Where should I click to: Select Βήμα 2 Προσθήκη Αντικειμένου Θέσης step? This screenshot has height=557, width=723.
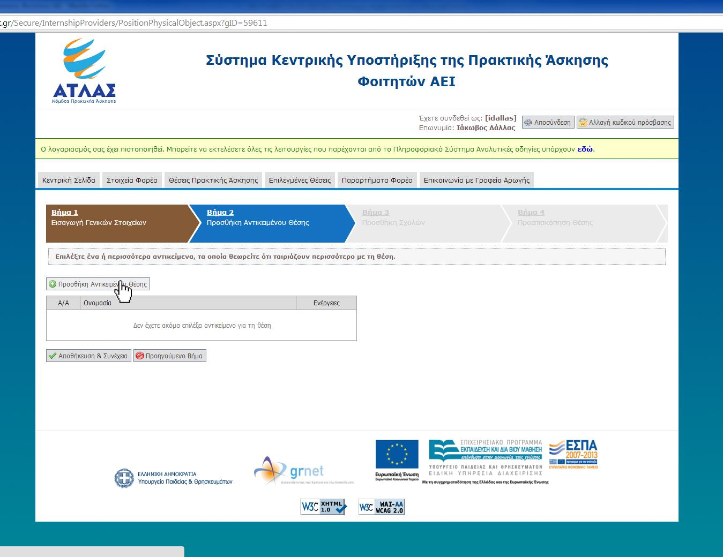point(271,223)
